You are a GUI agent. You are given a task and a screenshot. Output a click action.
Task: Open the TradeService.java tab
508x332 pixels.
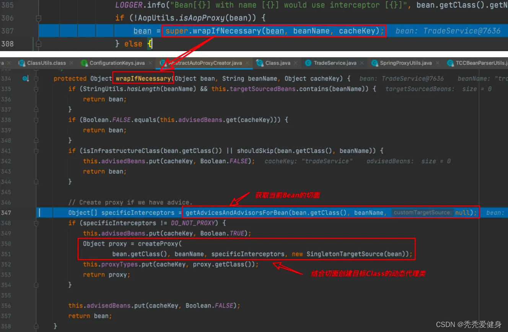335,63
